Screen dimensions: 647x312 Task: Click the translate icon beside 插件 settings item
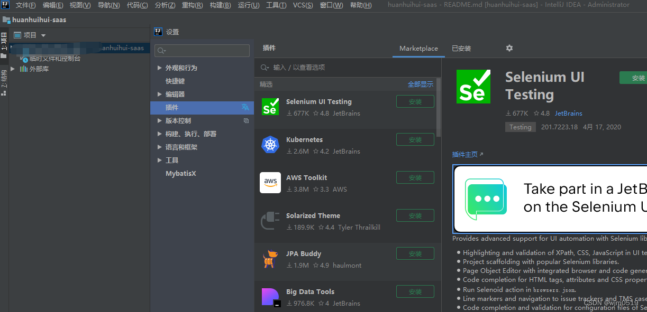pos(245,107)
